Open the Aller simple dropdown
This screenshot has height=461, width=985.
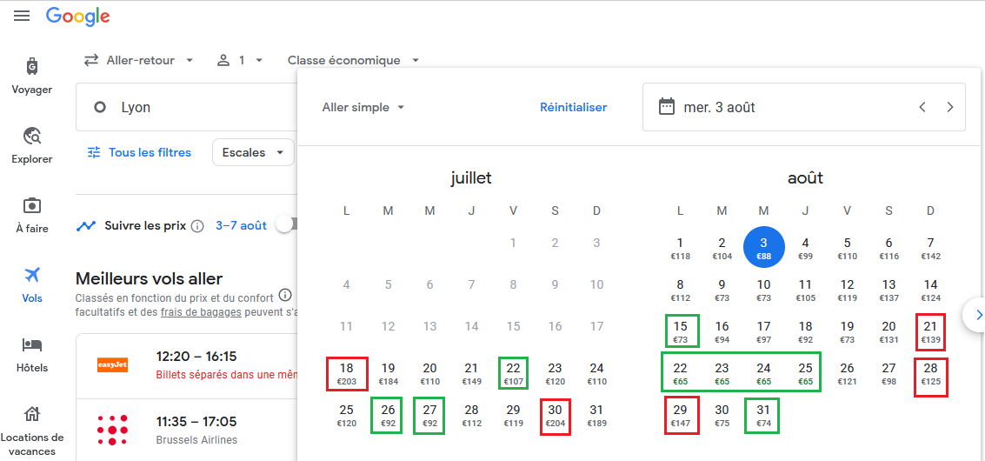coord(363,107)
